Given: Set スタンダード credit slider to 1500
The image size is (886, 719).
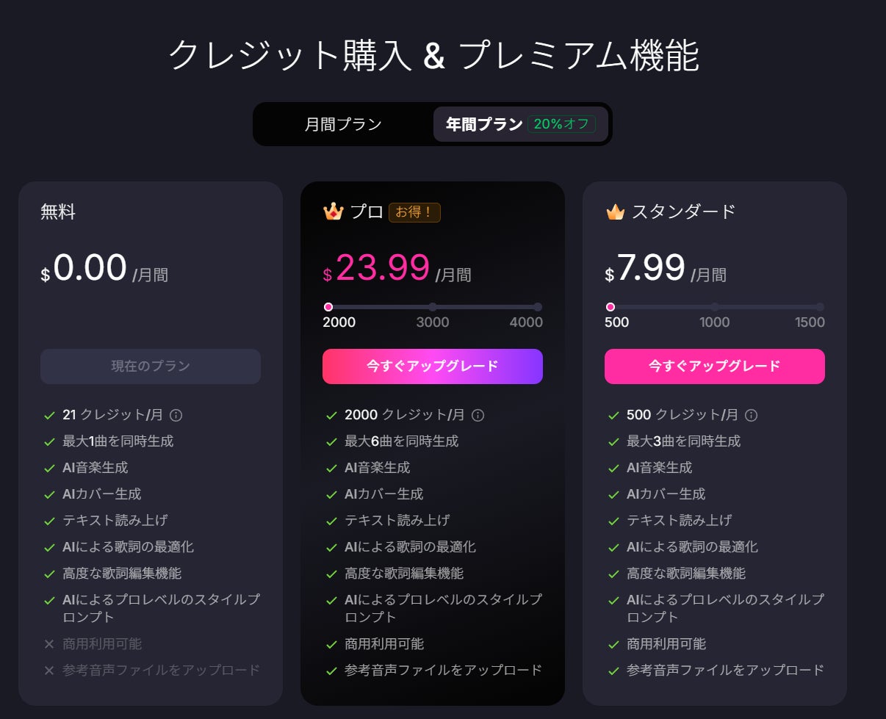Looking at the screenshot, I should [x=820, y=307].
